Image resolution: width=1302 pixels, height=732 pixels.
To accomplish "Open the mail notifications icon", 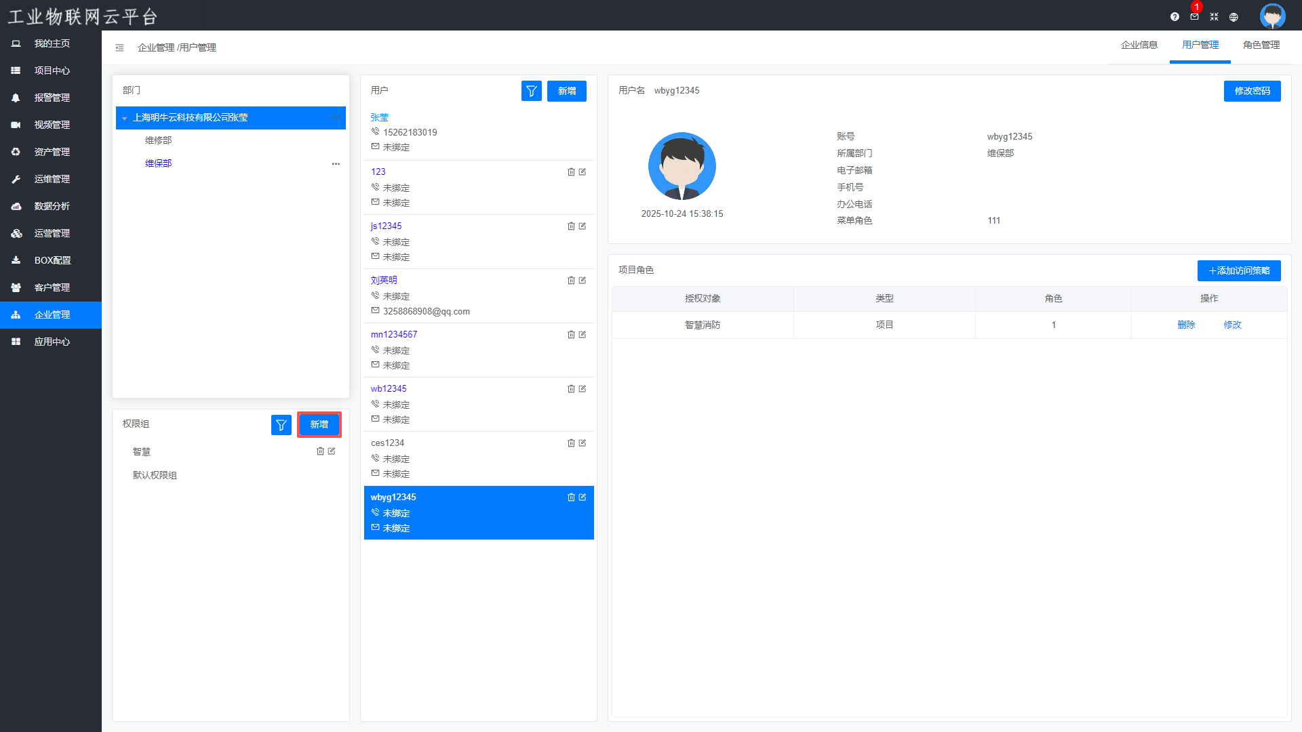I will 1194,17.
